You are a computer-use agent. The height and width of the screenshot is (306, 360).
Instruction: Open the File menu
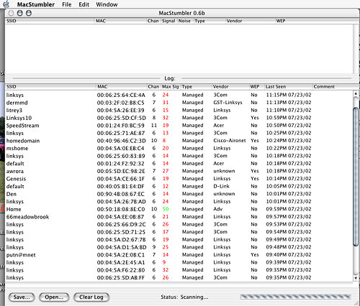coord(66,4)
